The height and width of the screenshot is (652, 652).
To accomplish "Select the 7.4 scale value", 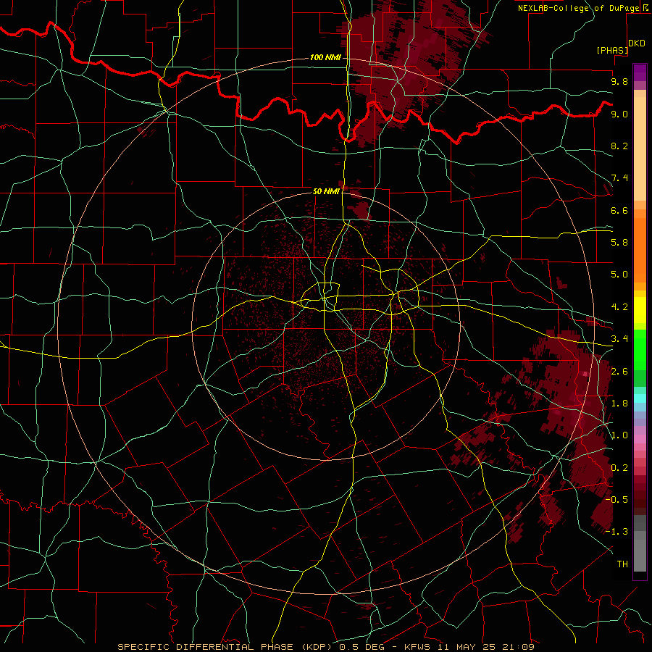I will point(619,178).
